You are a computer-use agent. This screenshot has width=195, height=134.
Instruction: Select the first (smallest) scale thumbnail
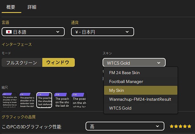9,100
